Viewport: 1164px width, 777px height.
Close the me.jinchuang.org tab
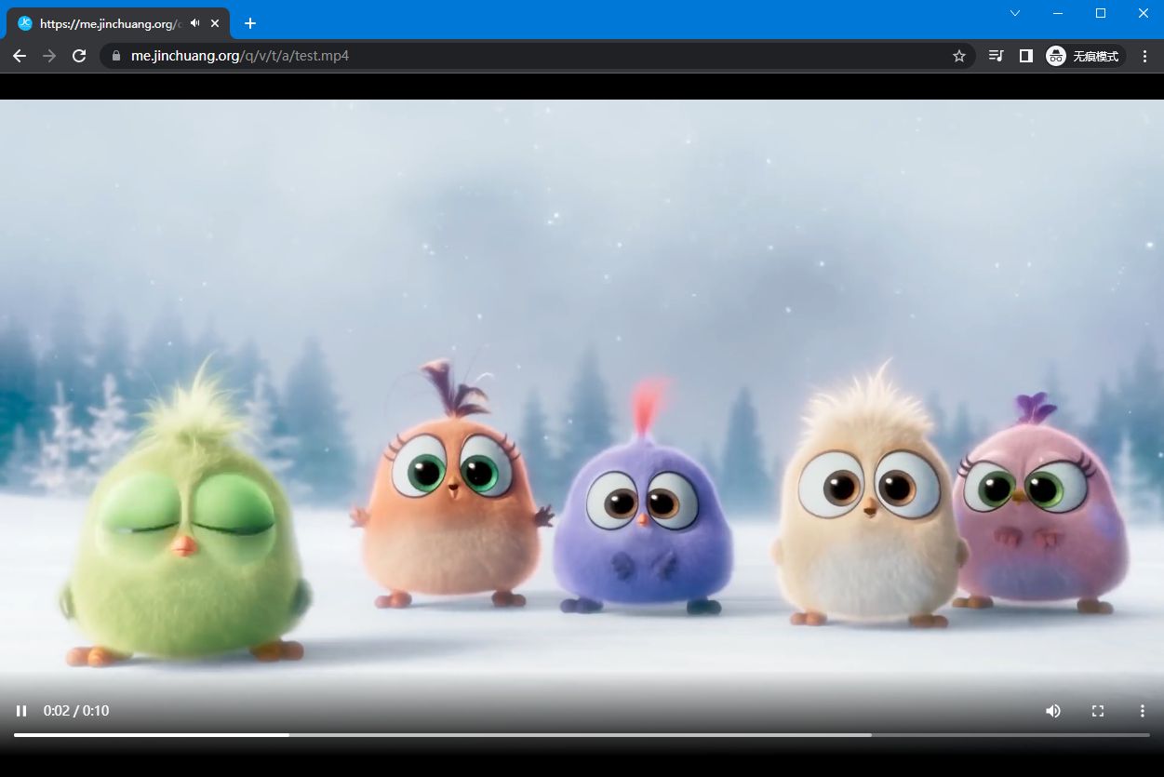[x=215, y=23]
